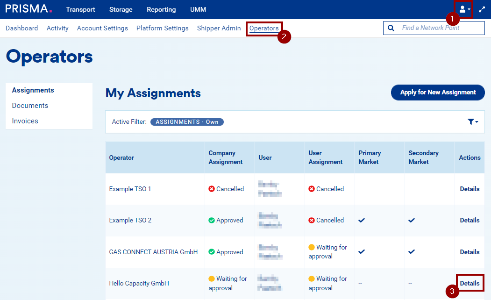Open the user profile icon menu
This screenshot has height=300, width=491.
tap(464, 9)
